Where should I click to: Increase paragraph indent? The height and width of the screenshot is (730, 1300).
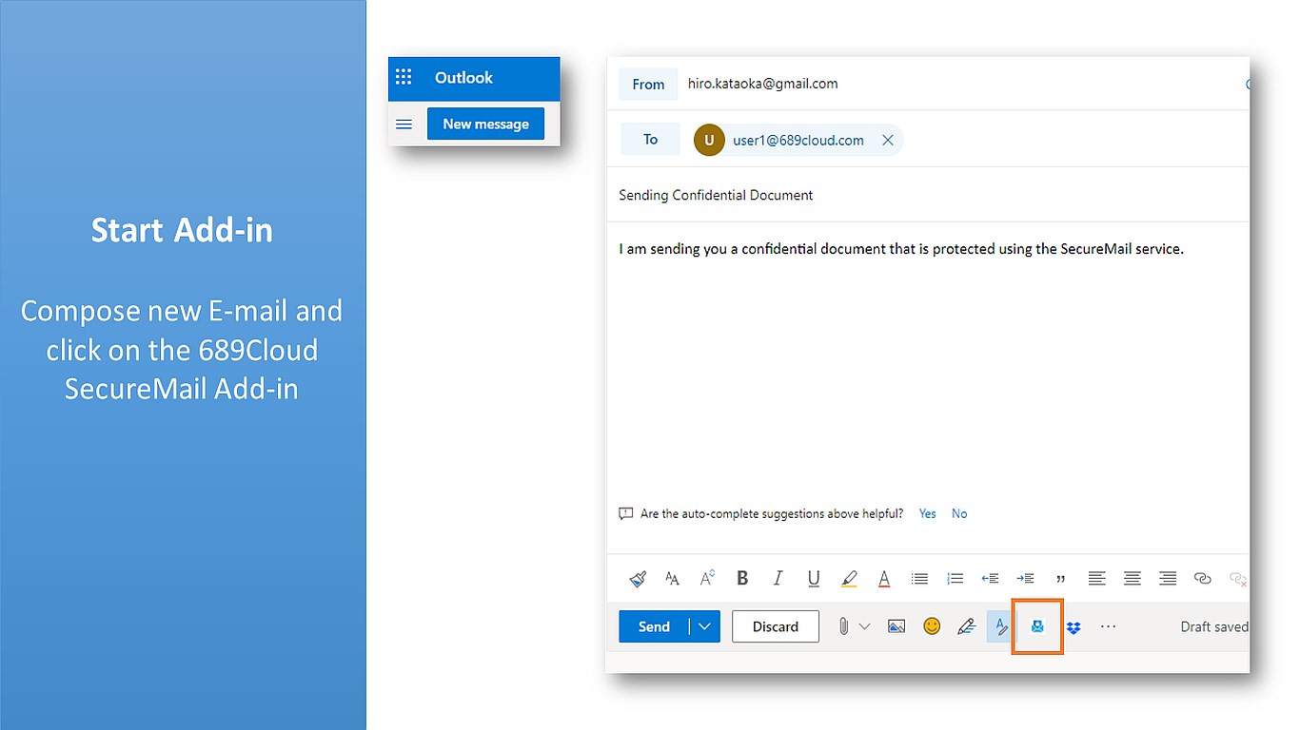pyautogui.click(x=1025, y=578)
